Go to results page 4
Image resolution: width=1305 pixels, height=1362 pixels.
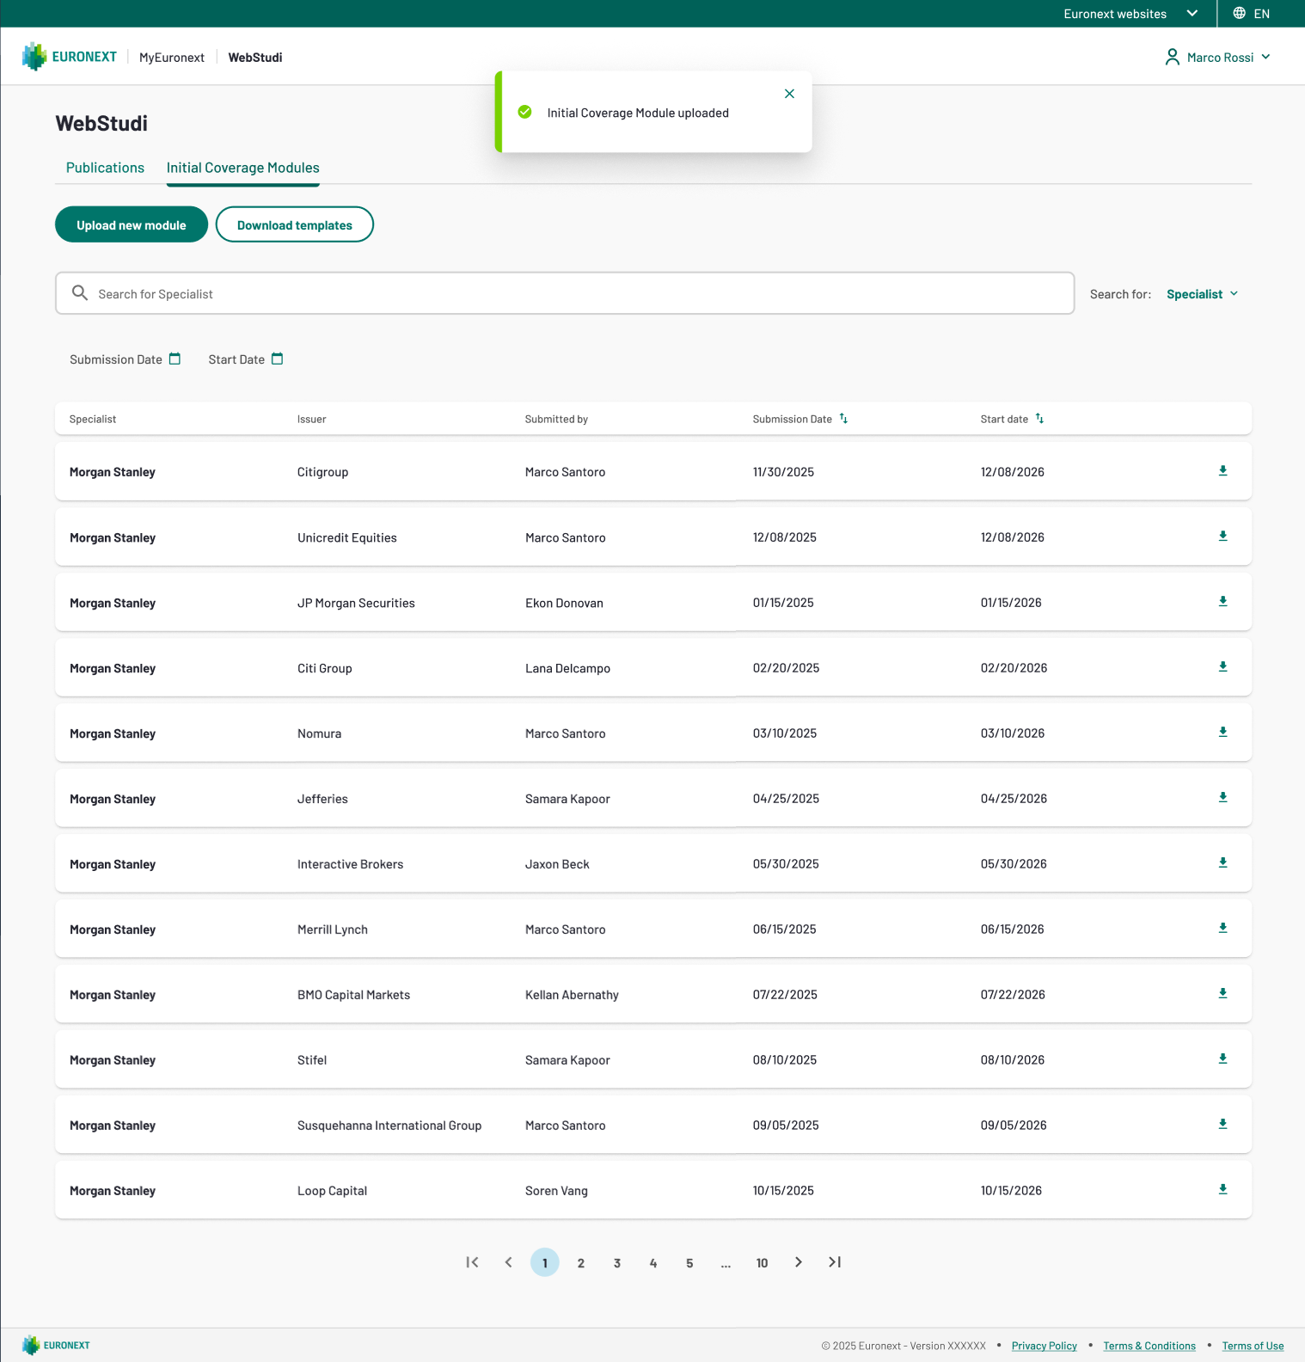[x=653, y=1262]
